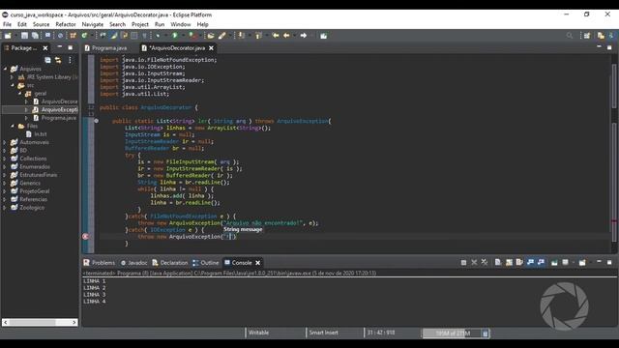Switch to the Javadoc tab
The width and height of the screenshot is (619, 348).
click(133, 263)
